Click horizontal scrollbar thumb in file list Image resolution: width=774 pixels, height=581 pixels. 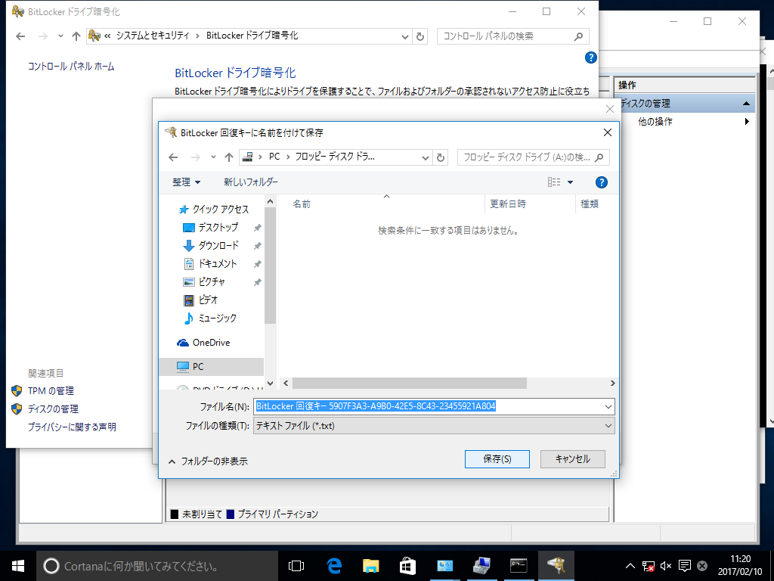tap(409, 384)
